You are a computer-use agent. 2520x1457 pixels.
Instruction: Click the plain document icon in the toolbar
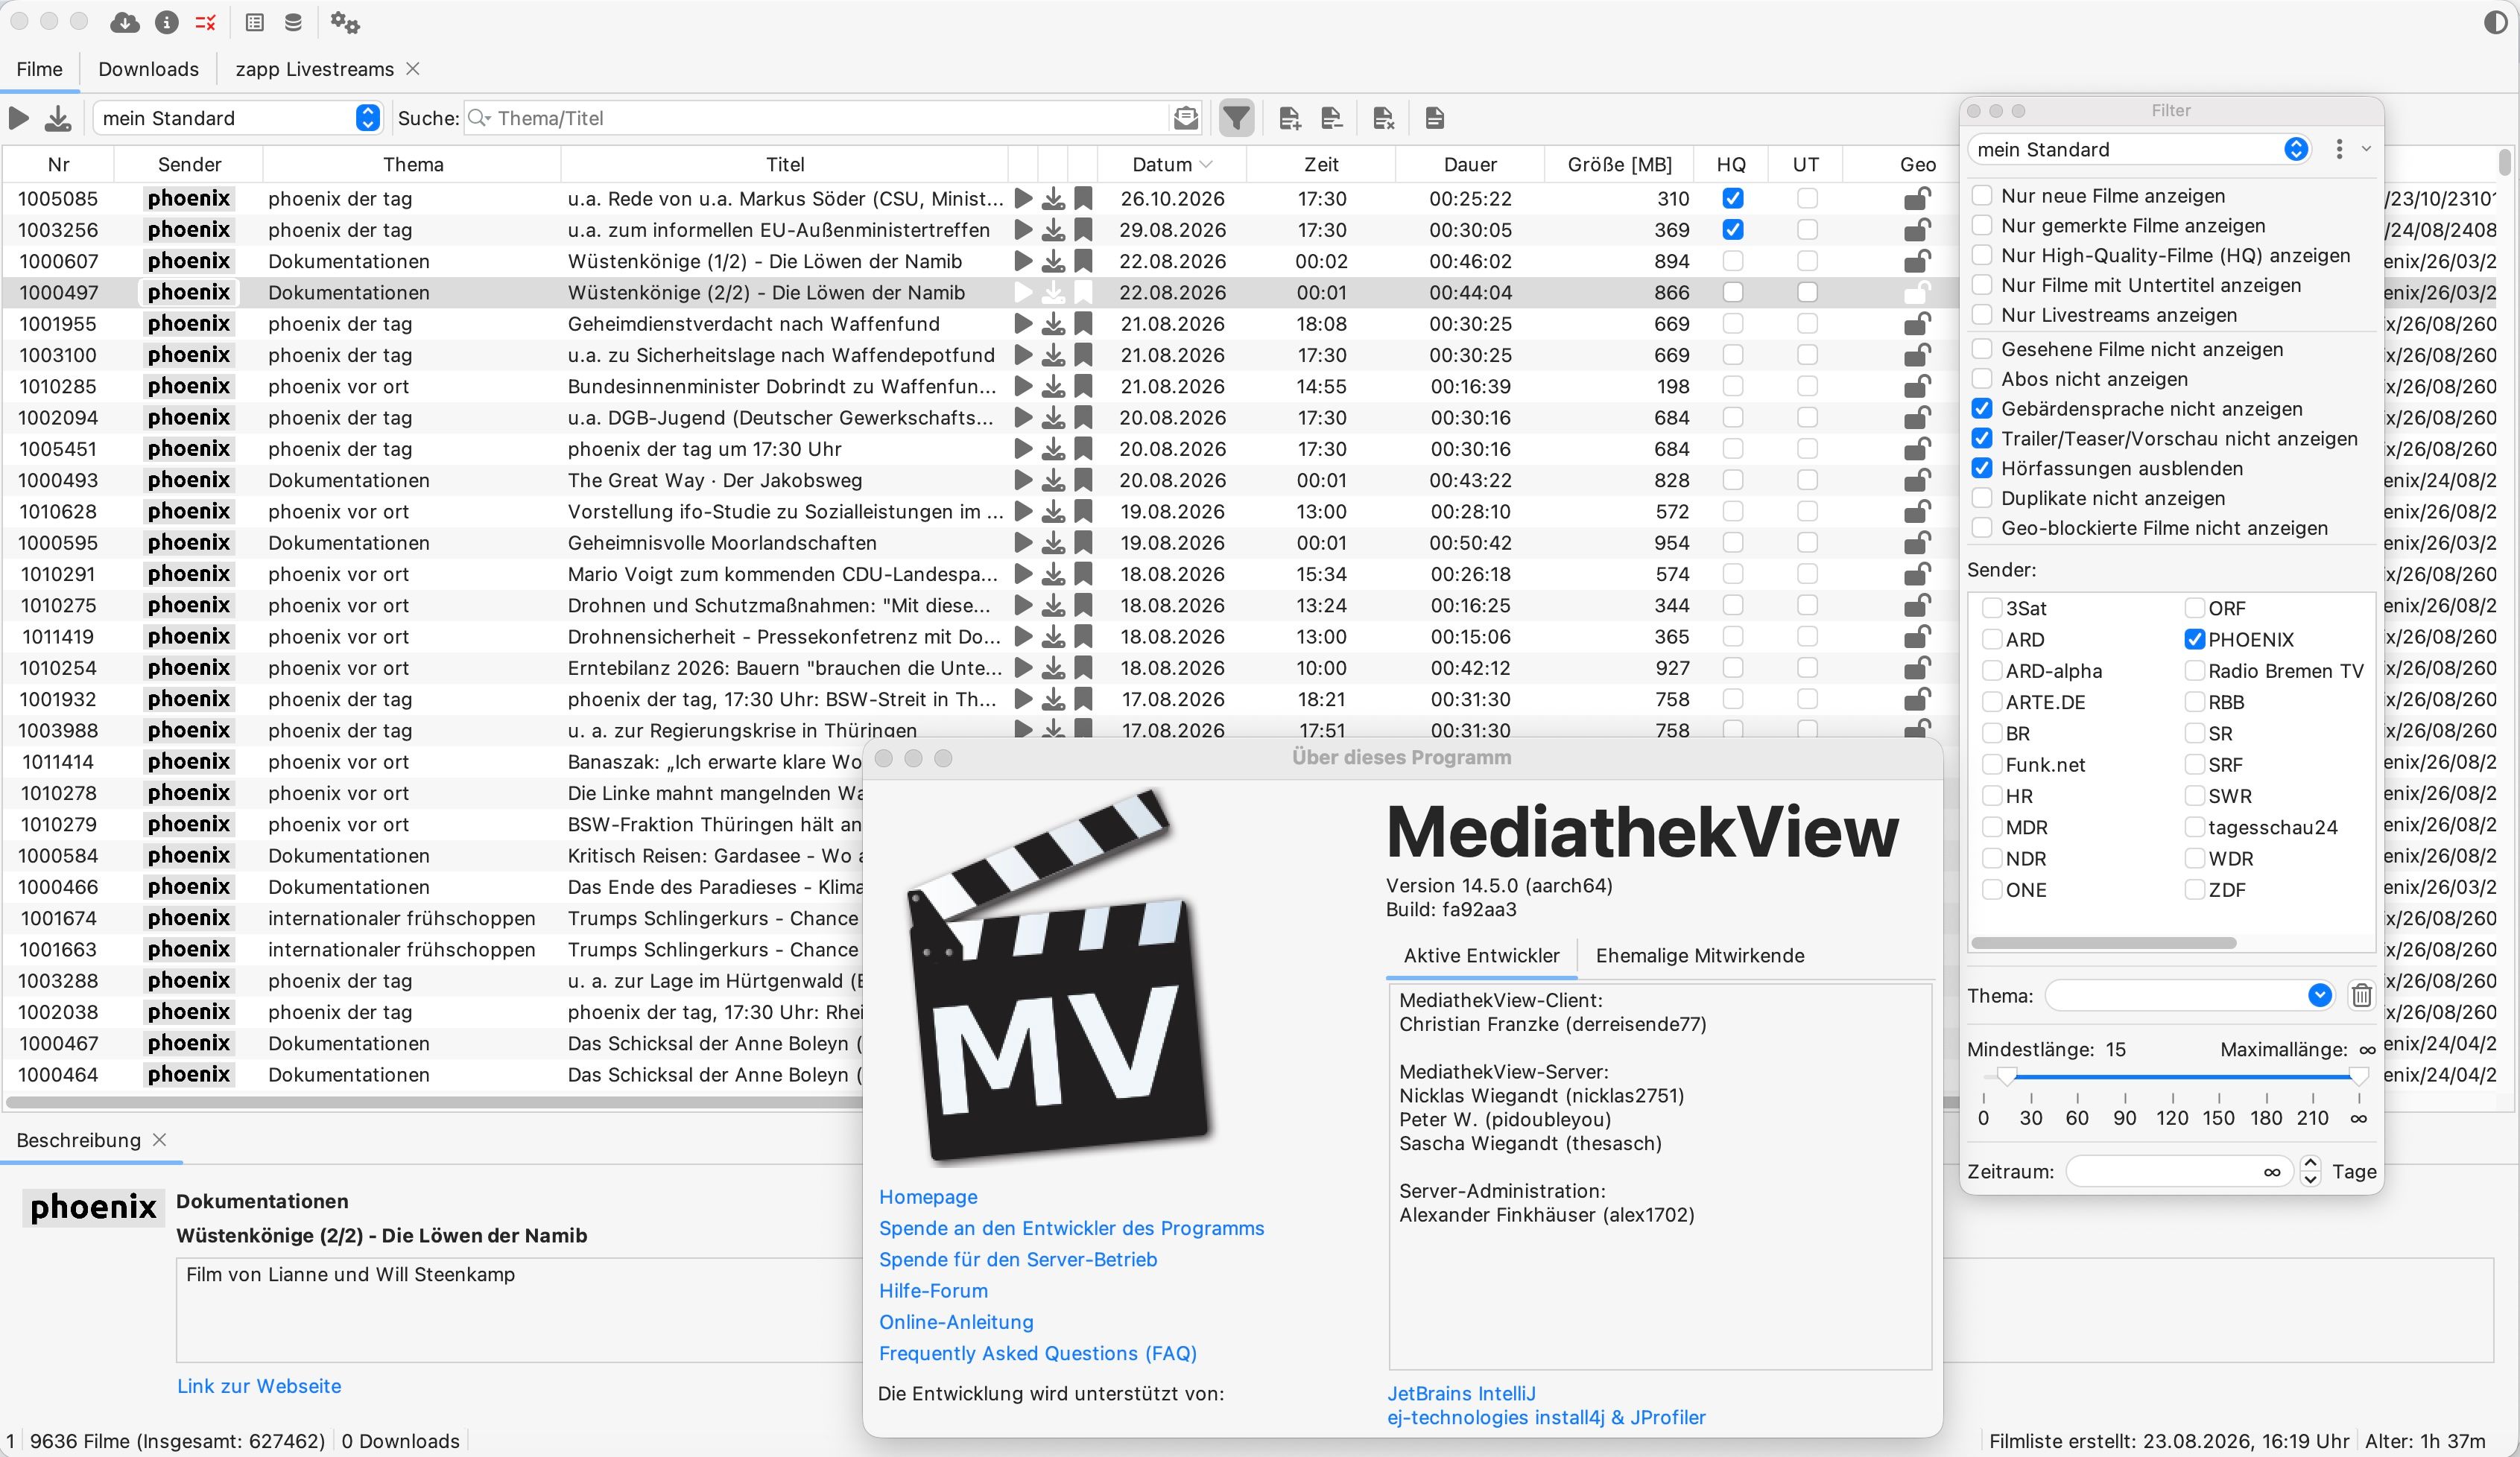(1434, 118)
